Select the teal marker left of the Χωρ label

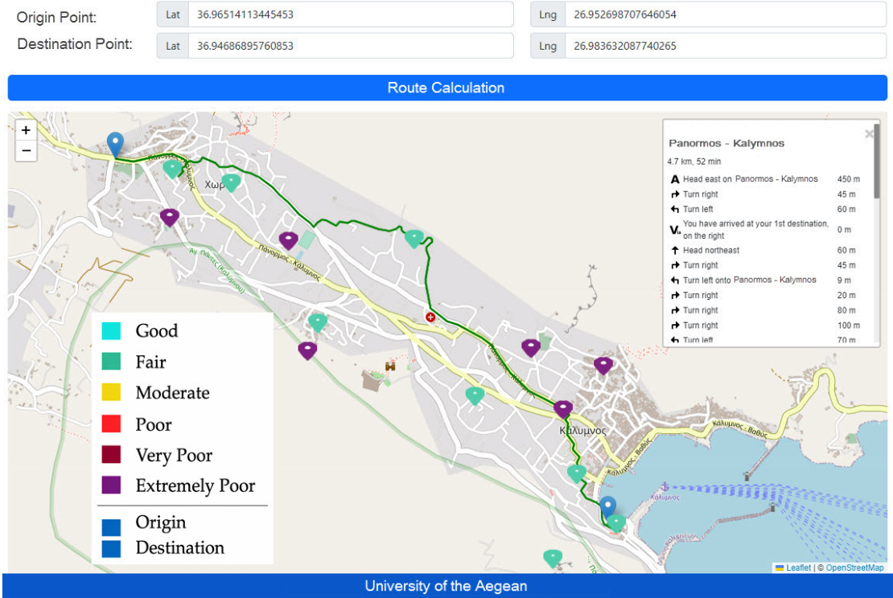(x=172, y=169)
